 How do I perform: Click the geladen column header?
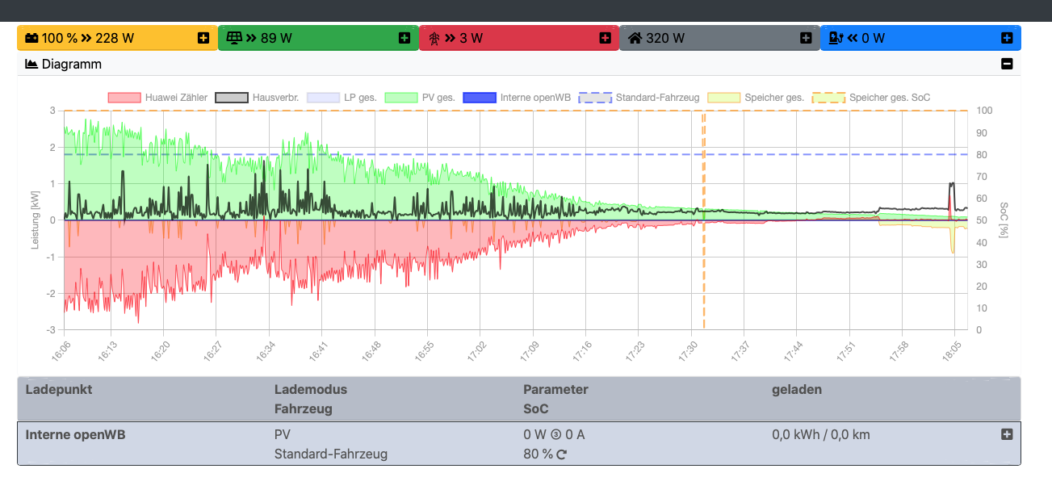797,389
